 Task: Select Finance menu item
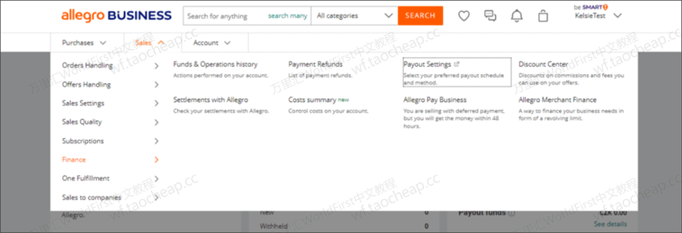pos(74,160)
